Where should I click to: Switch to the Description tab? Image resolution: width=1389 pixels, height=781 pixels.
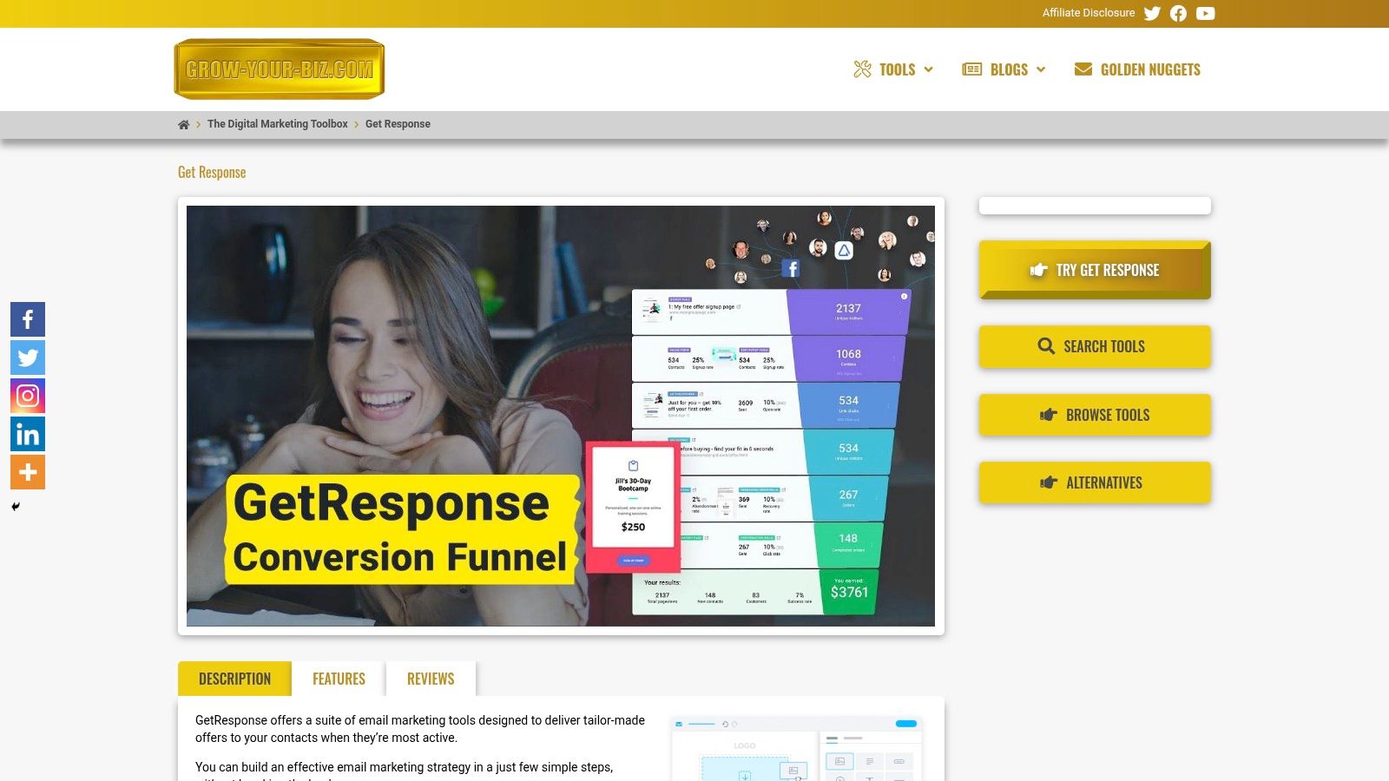coord(234,679)
